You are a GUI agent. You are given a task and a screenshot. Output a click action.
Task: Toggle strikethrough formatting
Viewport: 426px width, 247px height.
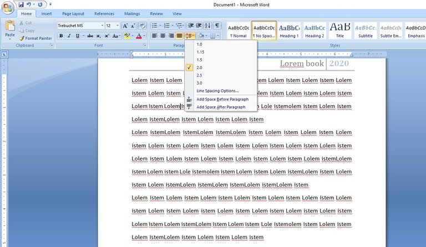click(90, 36)
